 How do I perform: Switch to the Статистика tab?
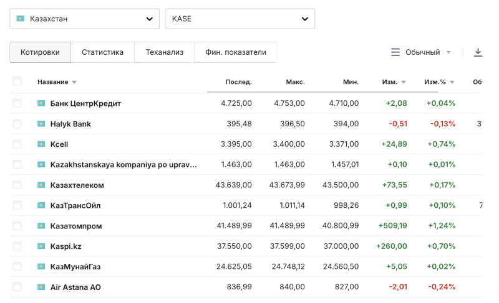102,52
